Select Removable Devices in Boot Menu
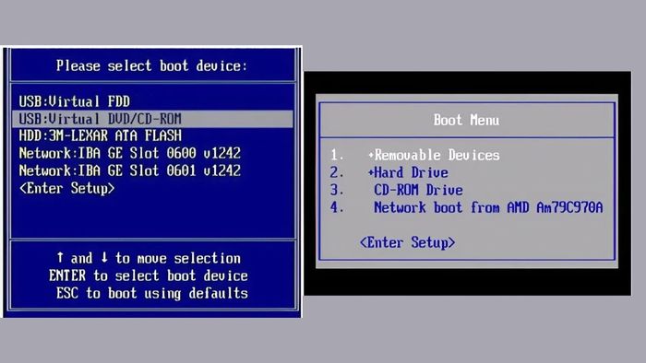This screenshot has width=646, height=363. (x=437, y=155)
